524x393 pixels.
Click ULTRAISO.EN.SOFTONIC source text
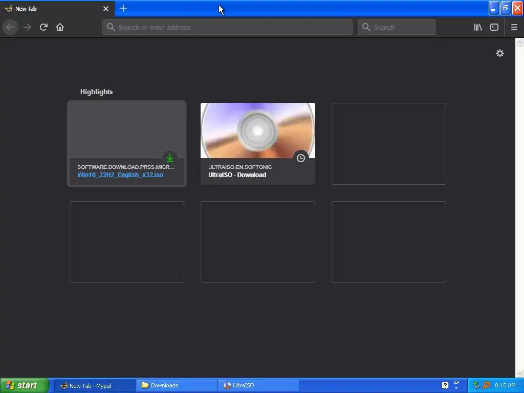click(240, 167)
